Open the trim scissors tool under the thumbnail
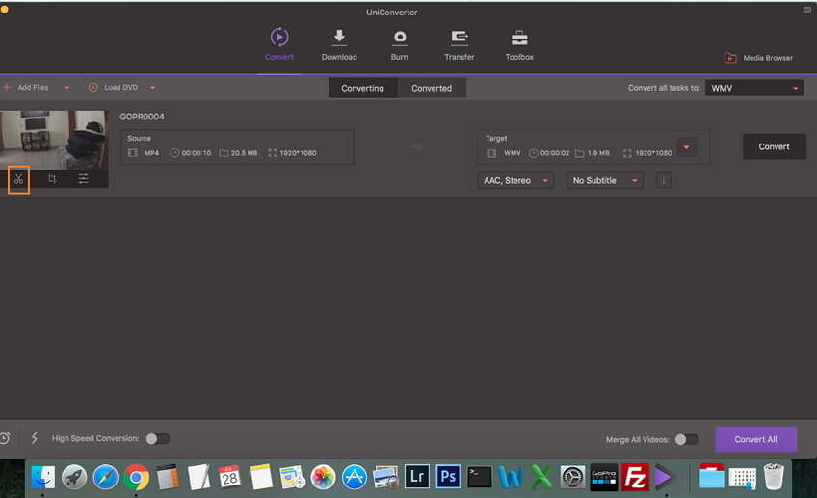This screenshot has height=498, width=817. click(18, 179)
